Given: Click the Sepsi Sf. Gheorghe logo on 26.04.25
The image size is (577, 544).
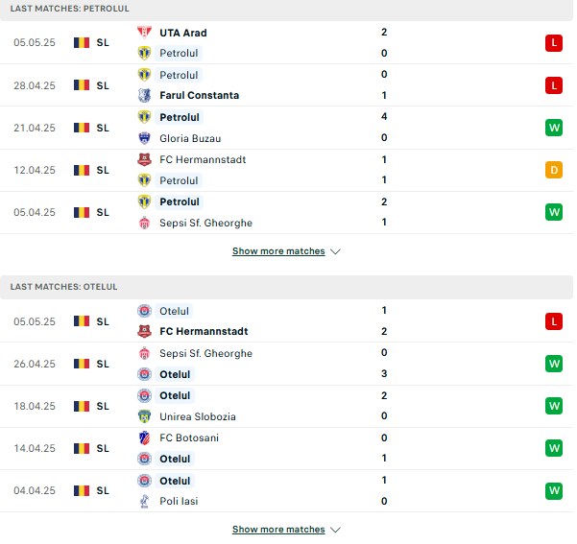Looking at the screenshot, I should click(144, 353).
